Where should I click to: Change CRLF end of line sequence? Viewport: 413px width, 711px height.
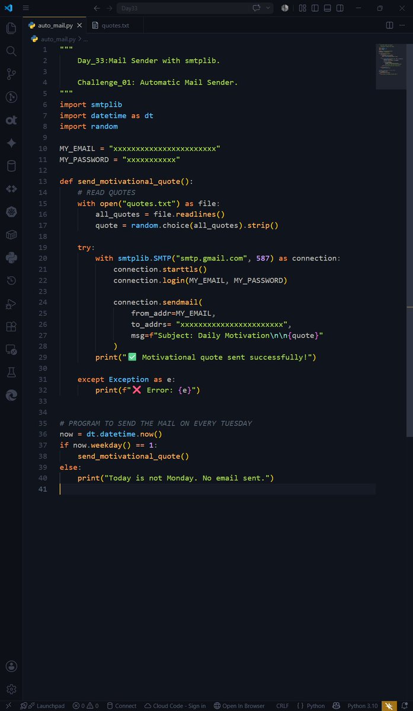(283, 706)
